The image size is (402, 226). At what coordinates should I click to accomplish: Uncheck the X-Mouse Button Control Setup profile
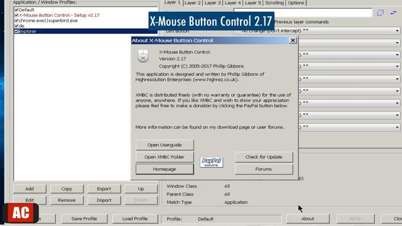point(16,15)
